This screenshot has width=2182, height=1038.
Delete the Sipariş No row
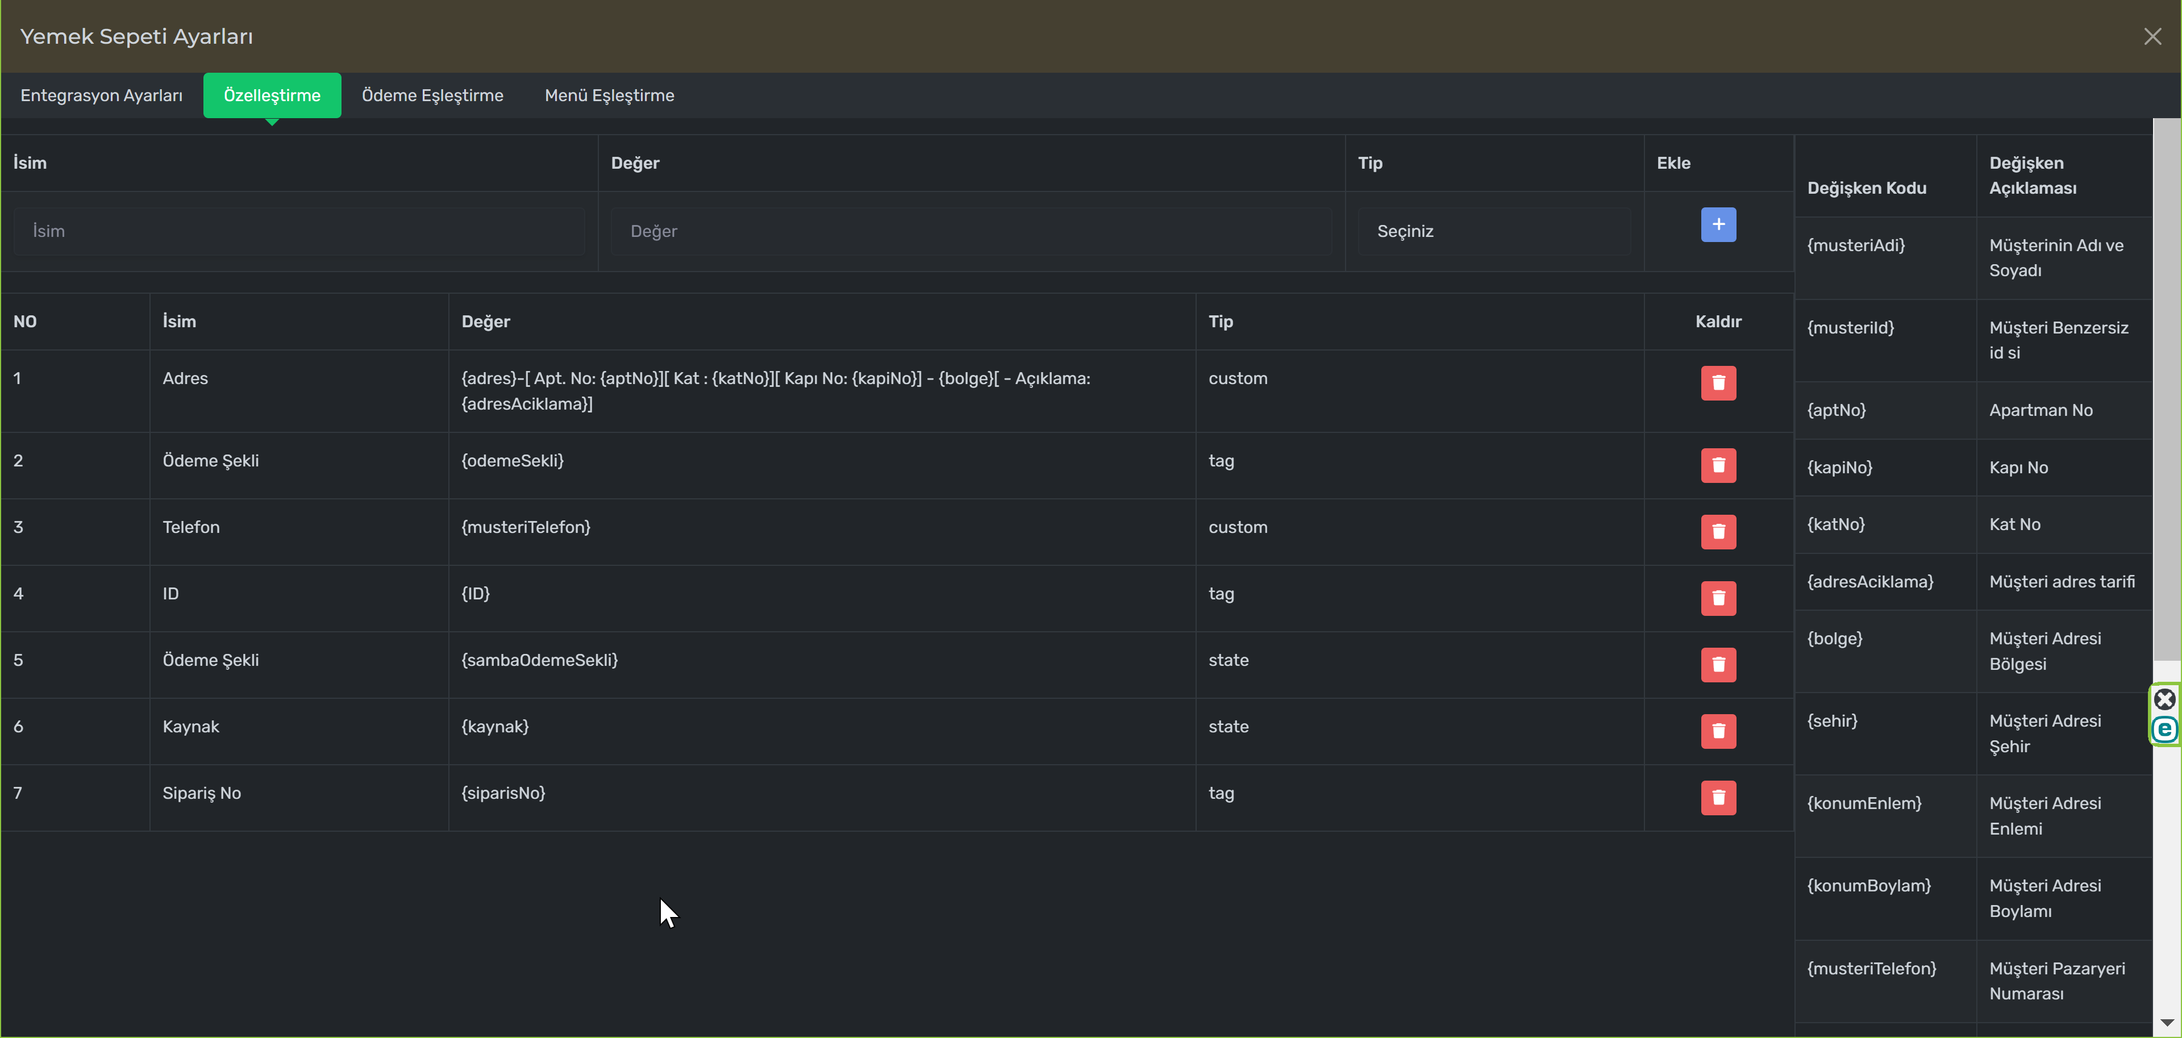tap(1718, 798)
